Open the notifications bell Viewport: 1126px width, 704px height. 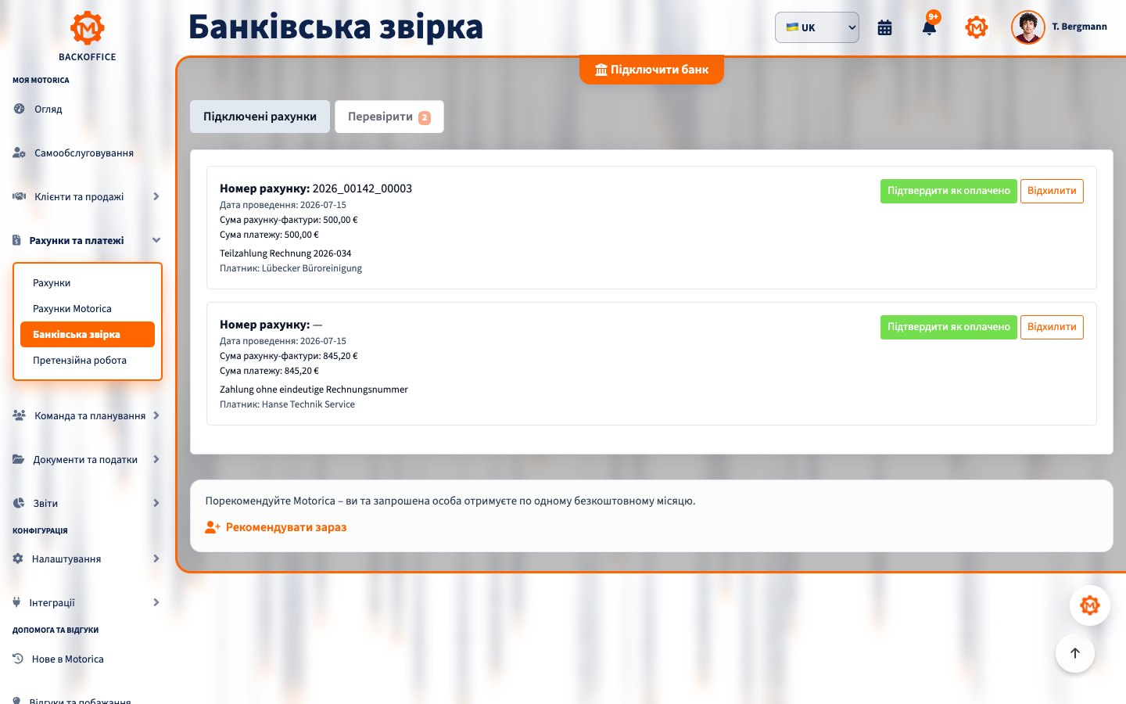929,28
